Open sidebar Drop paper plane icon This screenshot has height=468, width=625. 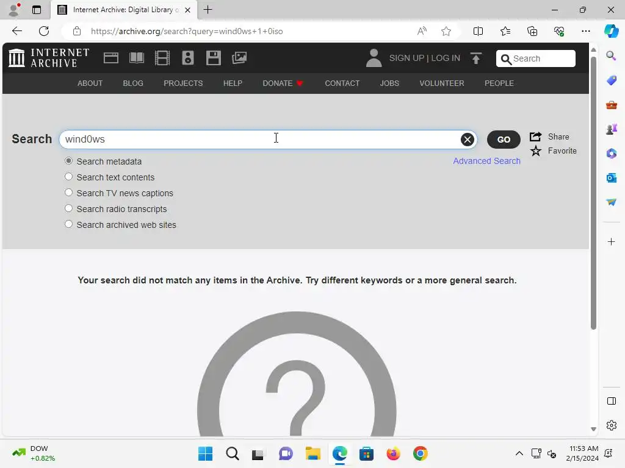611,202
